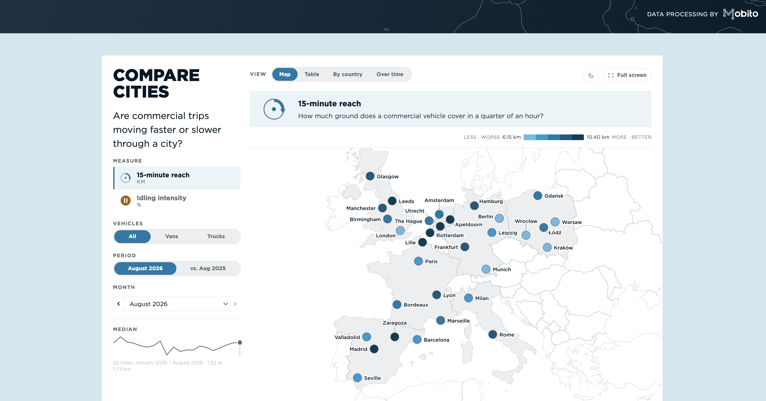Select the Barcelona city marker
This screenshot has height=401, width=766.
point(417,339)
